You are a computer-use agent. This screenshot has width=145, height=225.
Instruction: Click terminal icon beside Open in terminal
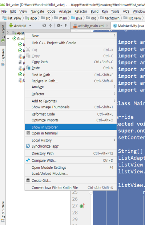(28, 133)
